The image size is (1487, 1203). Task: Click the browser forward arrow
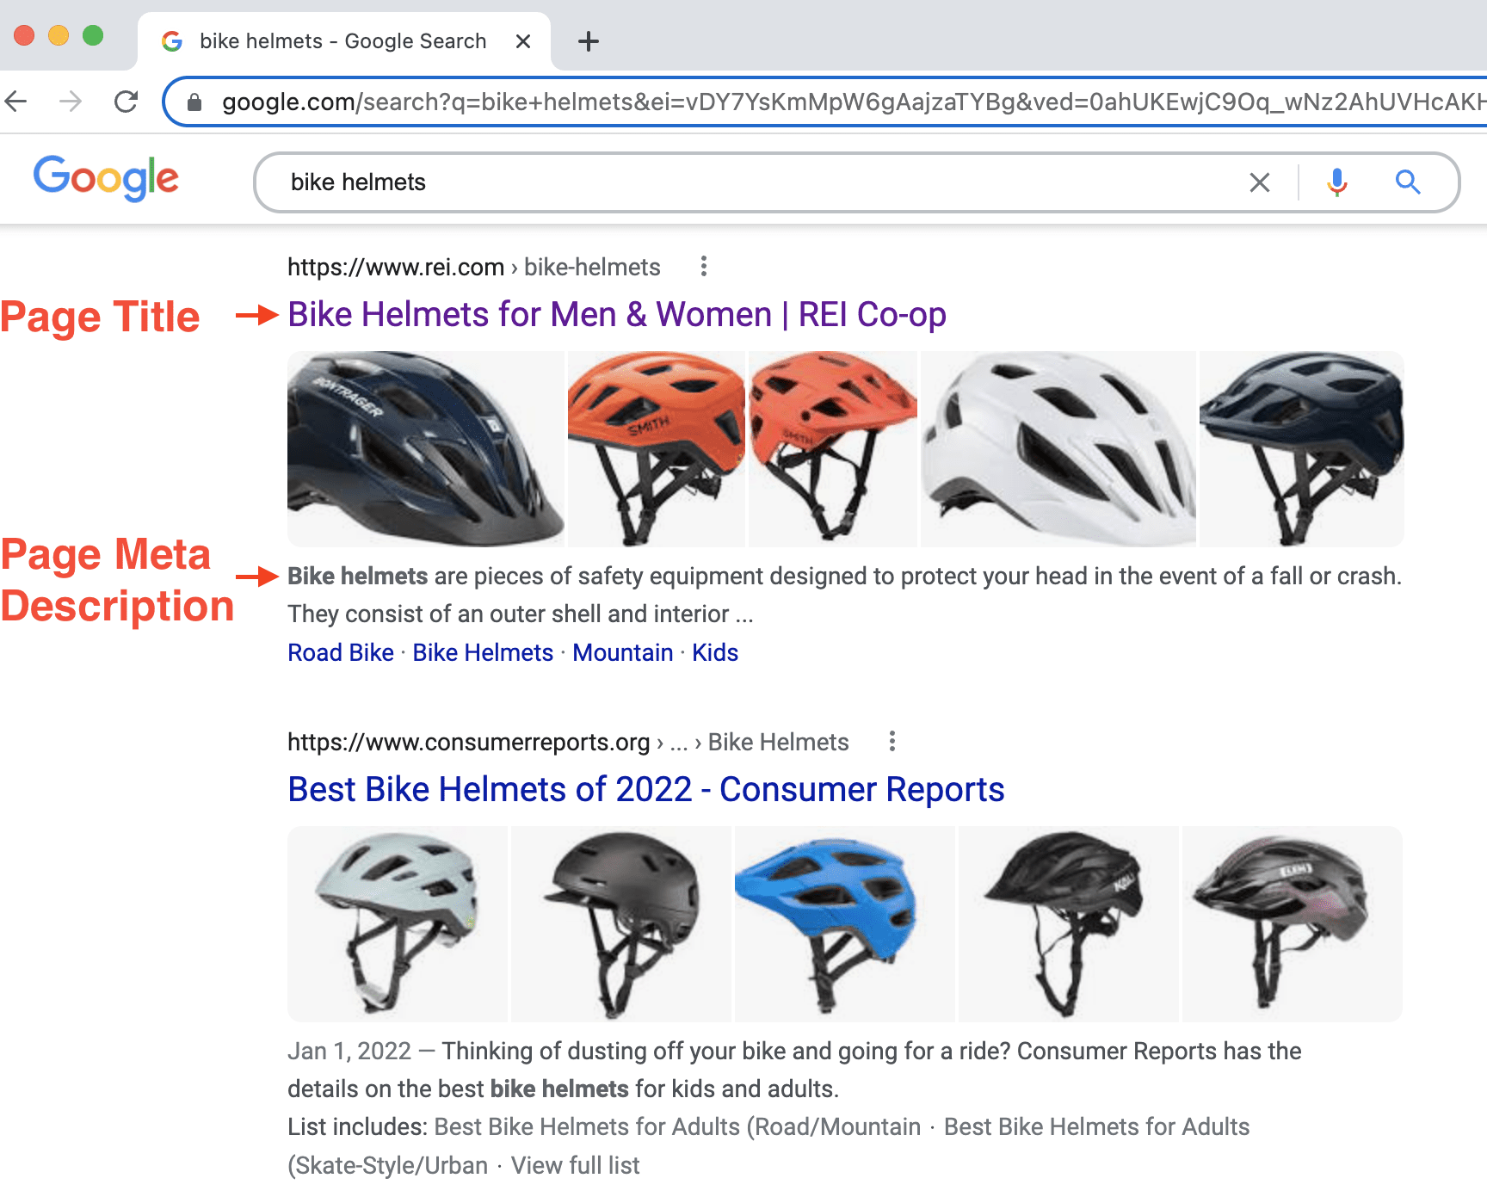(71, 102)
